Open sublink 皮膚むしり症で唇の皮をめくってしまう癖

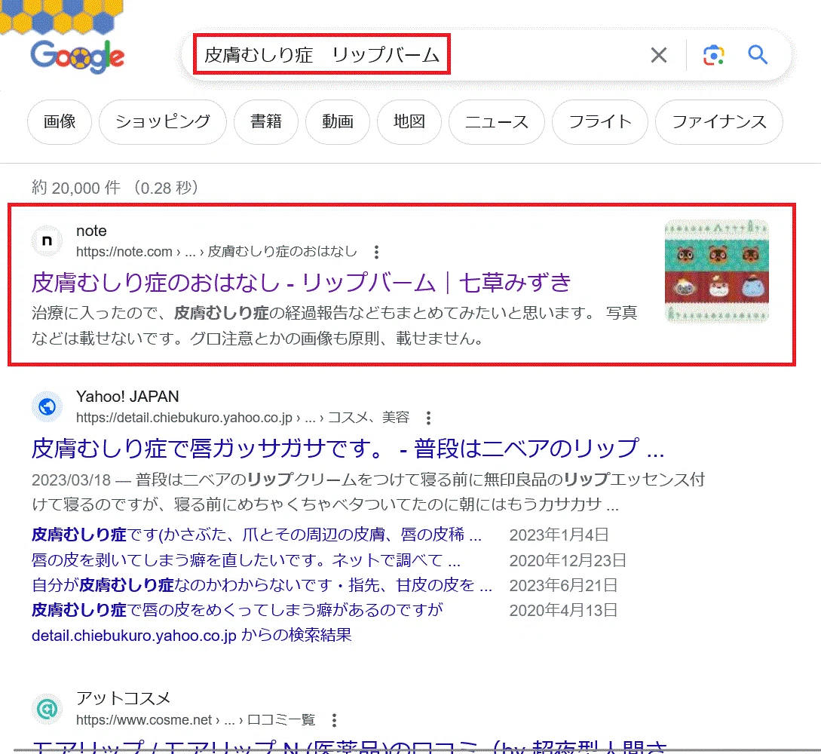[x=237, y=610]
